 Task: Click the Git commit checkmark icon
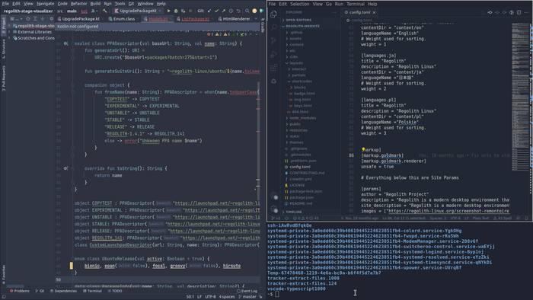point(216,11)
